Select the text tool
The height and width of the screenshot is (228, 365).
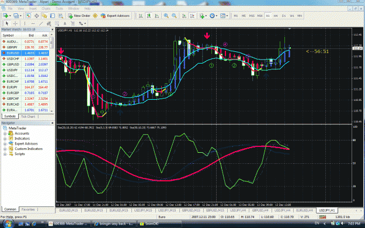(65, 23)
